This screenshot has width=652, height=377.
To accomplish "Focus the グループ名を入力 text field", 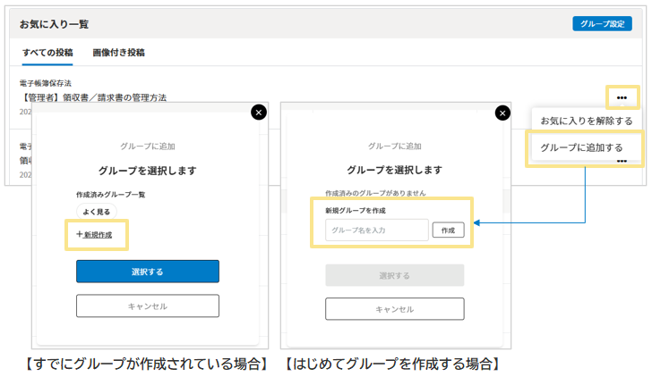I will [x=377, y=230].
